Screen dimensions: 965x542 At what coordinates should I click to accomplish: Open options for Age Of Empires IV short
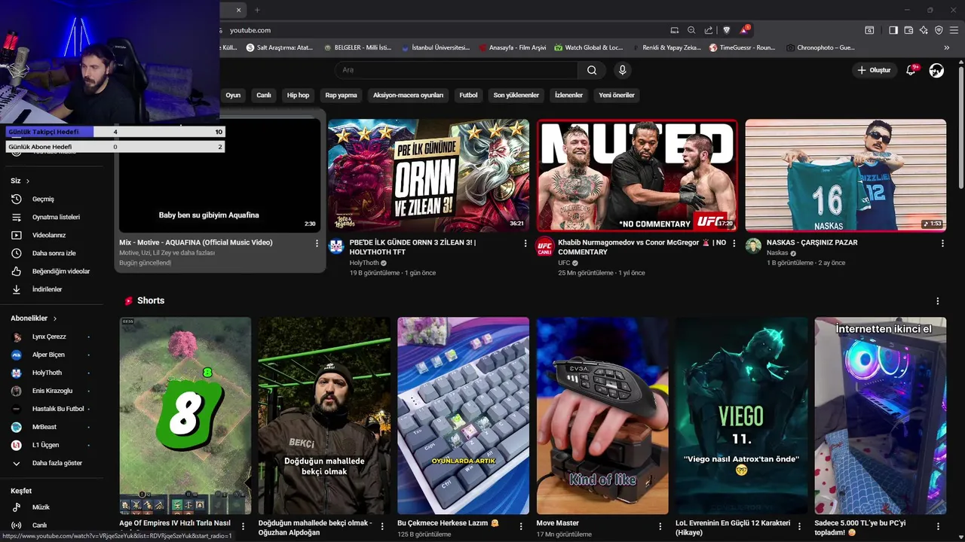click(243, 526)
